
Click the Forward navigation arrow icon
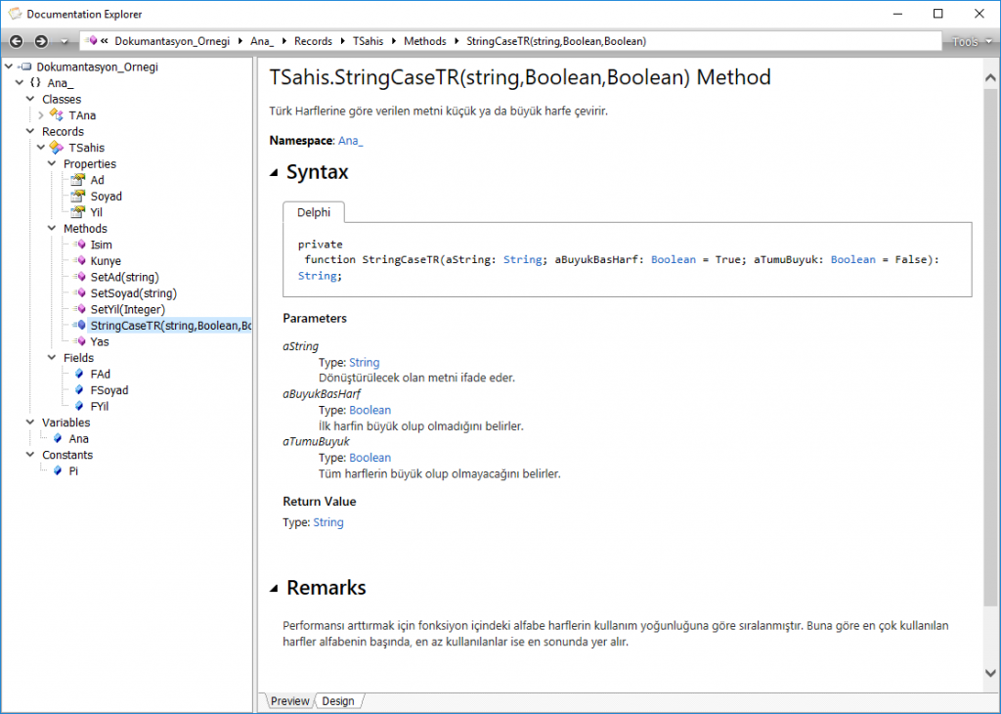(x=40, y=41)
